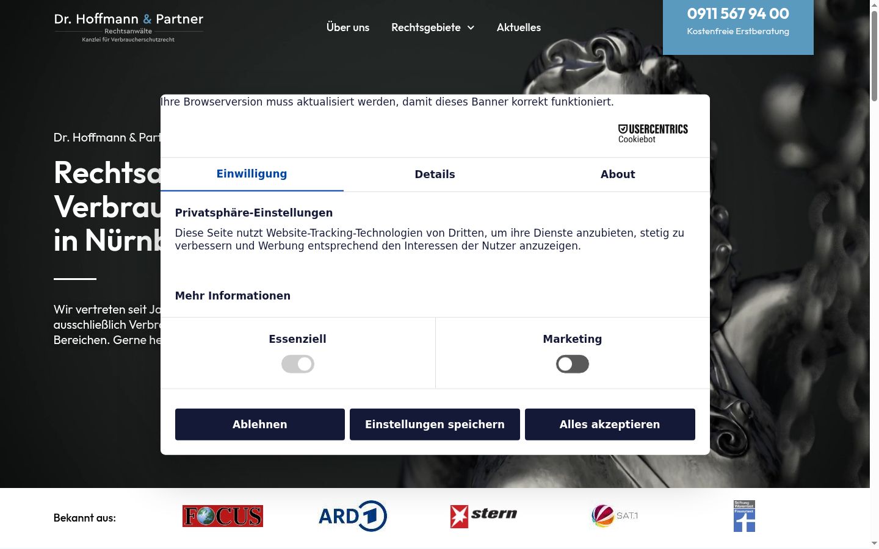Open the Usercentrics Cookiebot logo link

click(653, 134)
